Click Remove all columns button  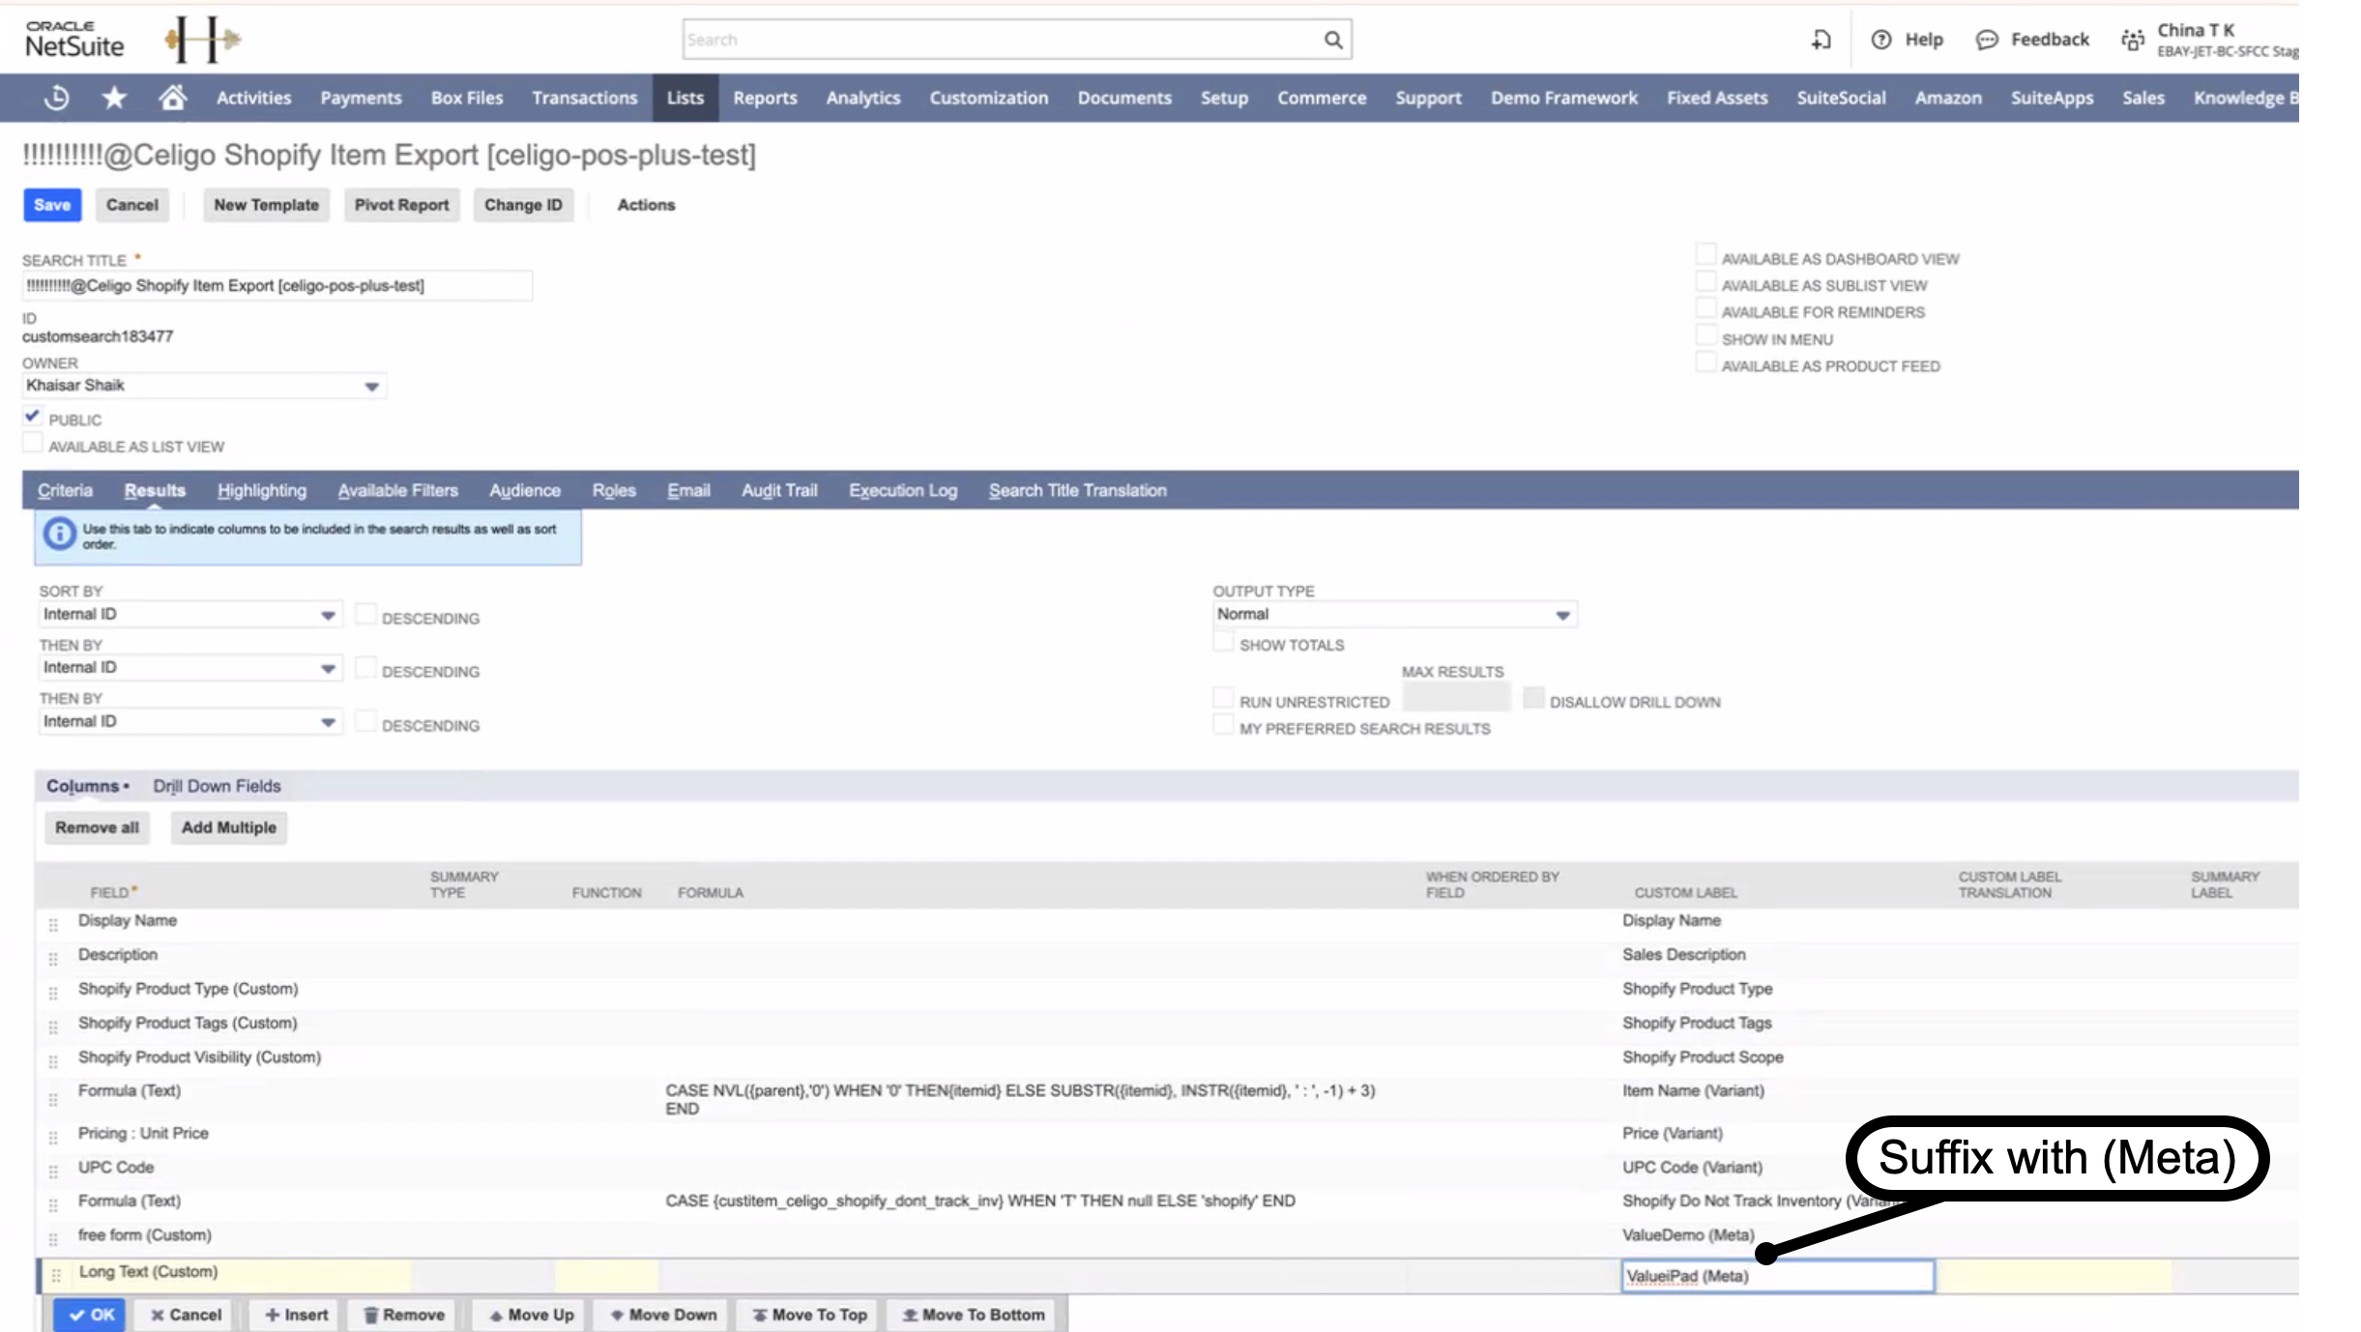tap(97, 827)
